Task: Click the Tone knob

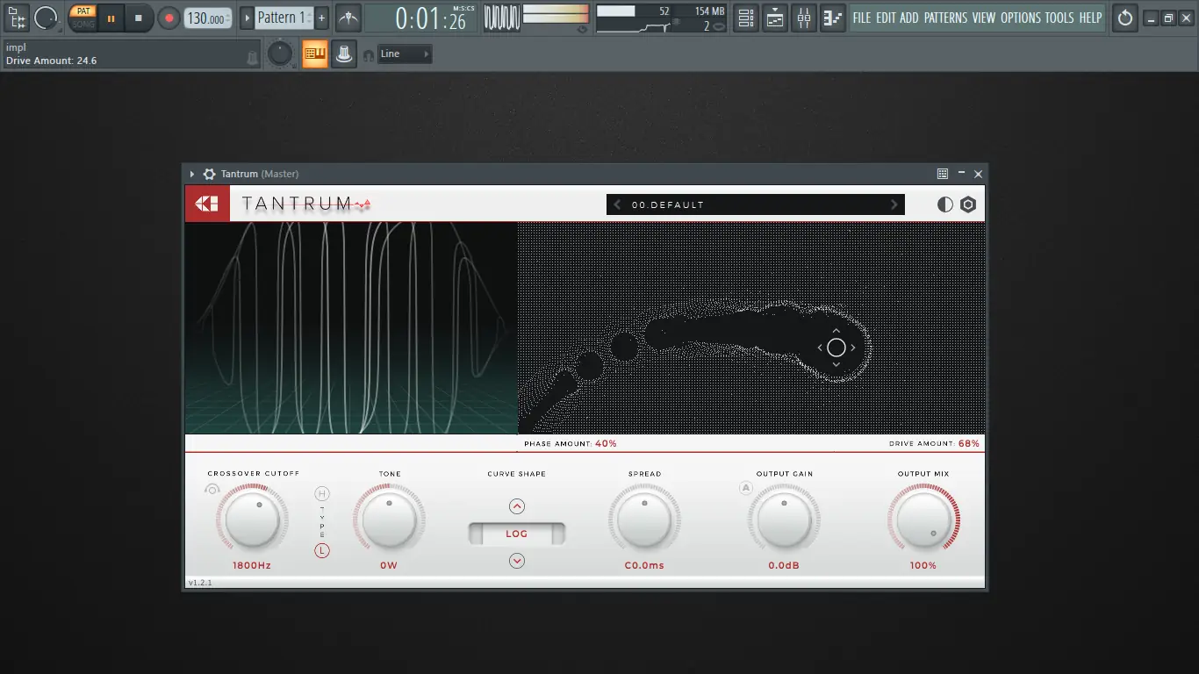Action: tap(389, 521)
